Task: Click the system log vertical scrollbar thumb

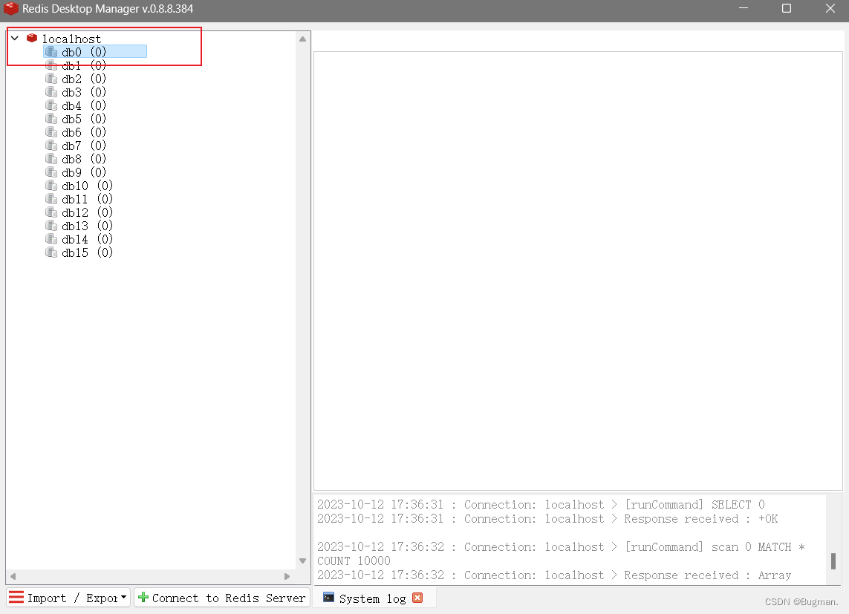Action: coord(833,561)
